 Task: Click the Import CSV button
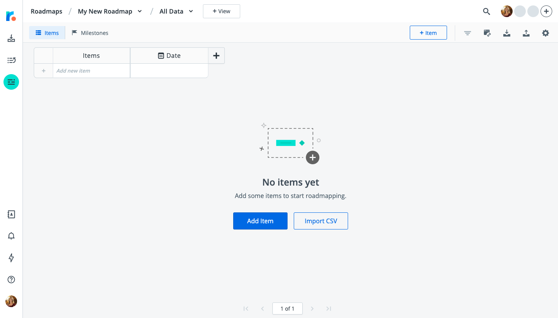(321, 221)
